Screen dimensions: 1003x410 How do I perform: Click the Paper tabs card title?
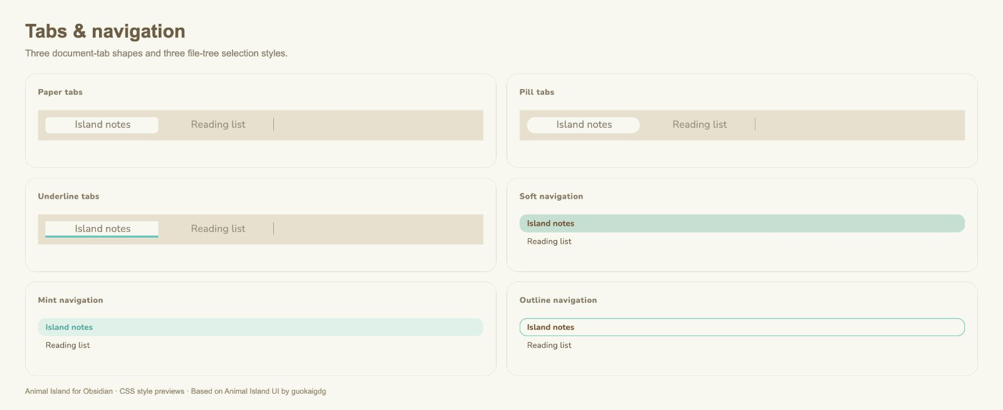click(x=60, y=92)
